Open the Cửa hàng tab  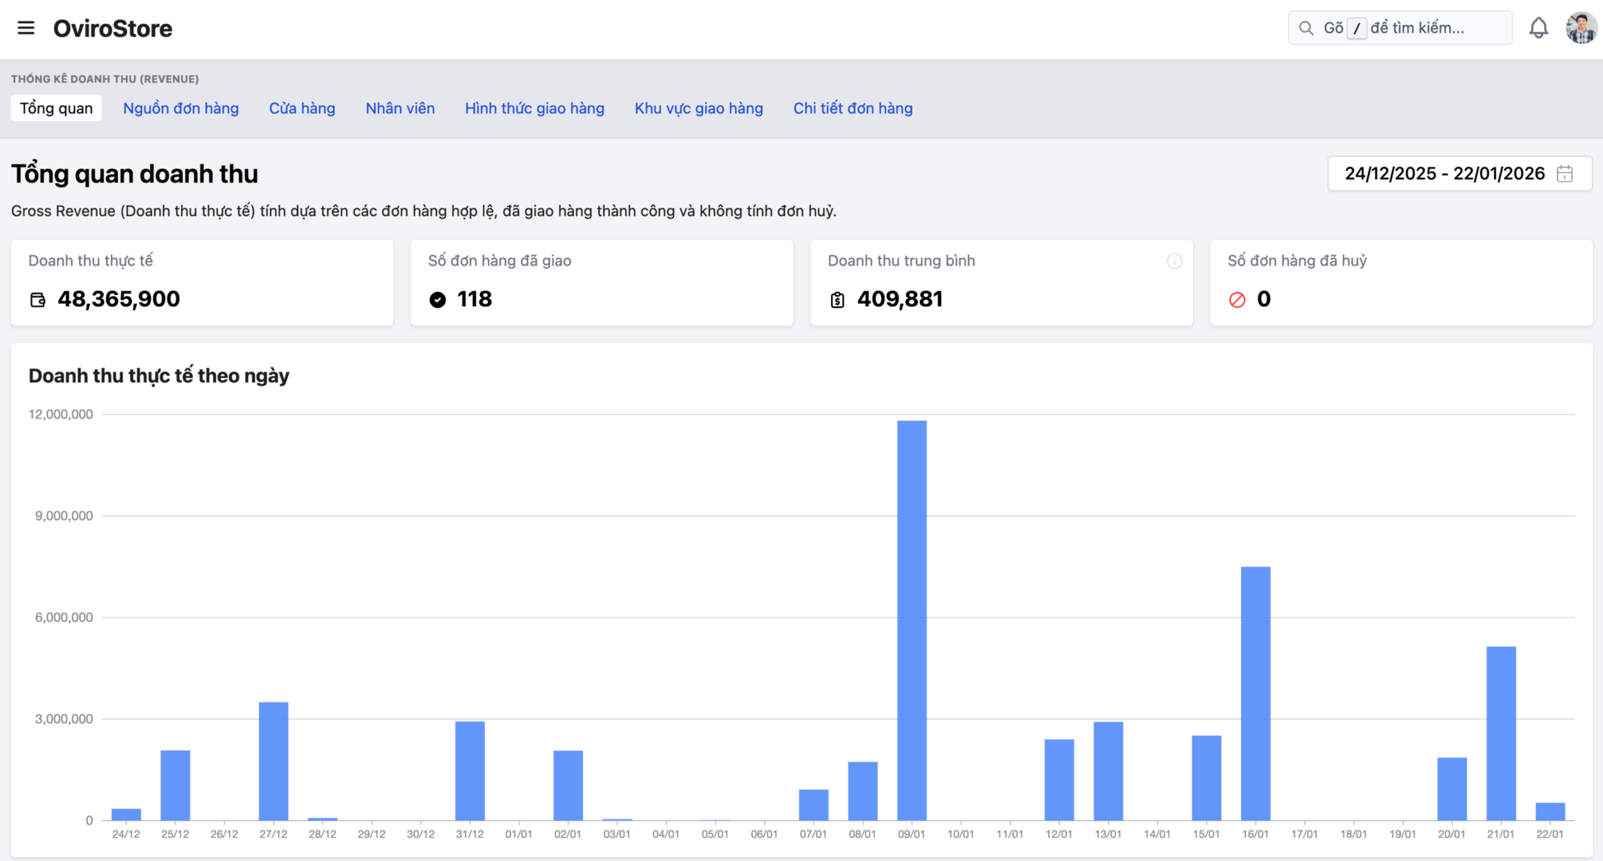[x=302, y=108]
